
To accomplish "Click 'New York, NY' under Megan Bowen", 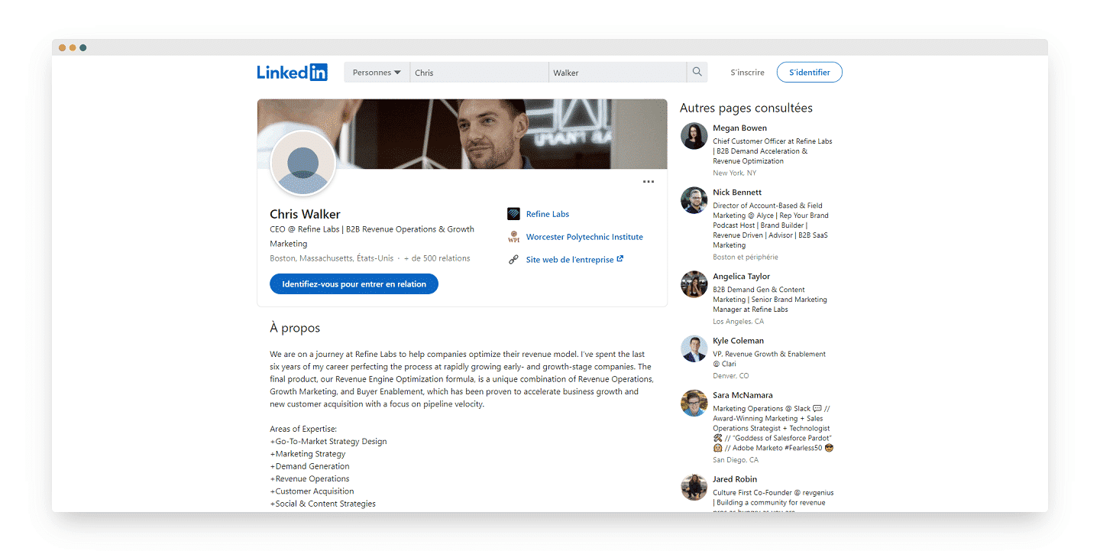I will [x=735, y=173].
